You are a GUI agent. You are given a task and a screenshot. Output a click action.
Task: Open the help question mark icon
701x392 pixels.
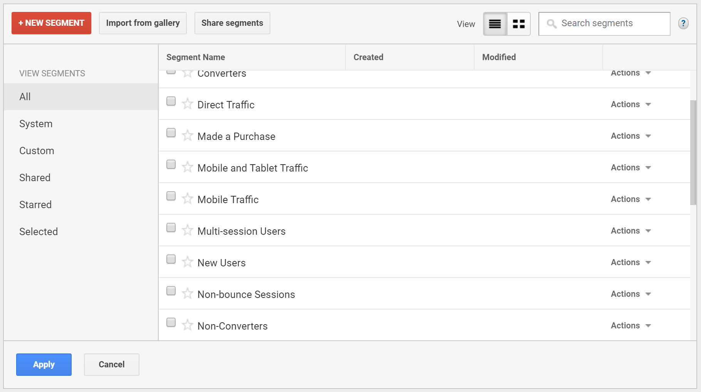pyautogui.click(x=683, y=24)
